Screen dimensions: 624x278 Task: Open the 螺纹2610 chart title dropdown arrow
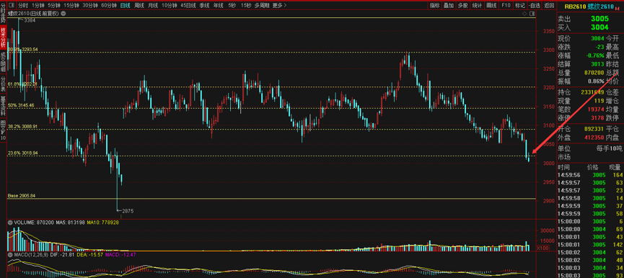pyautogui.click(x=63, y=13)
